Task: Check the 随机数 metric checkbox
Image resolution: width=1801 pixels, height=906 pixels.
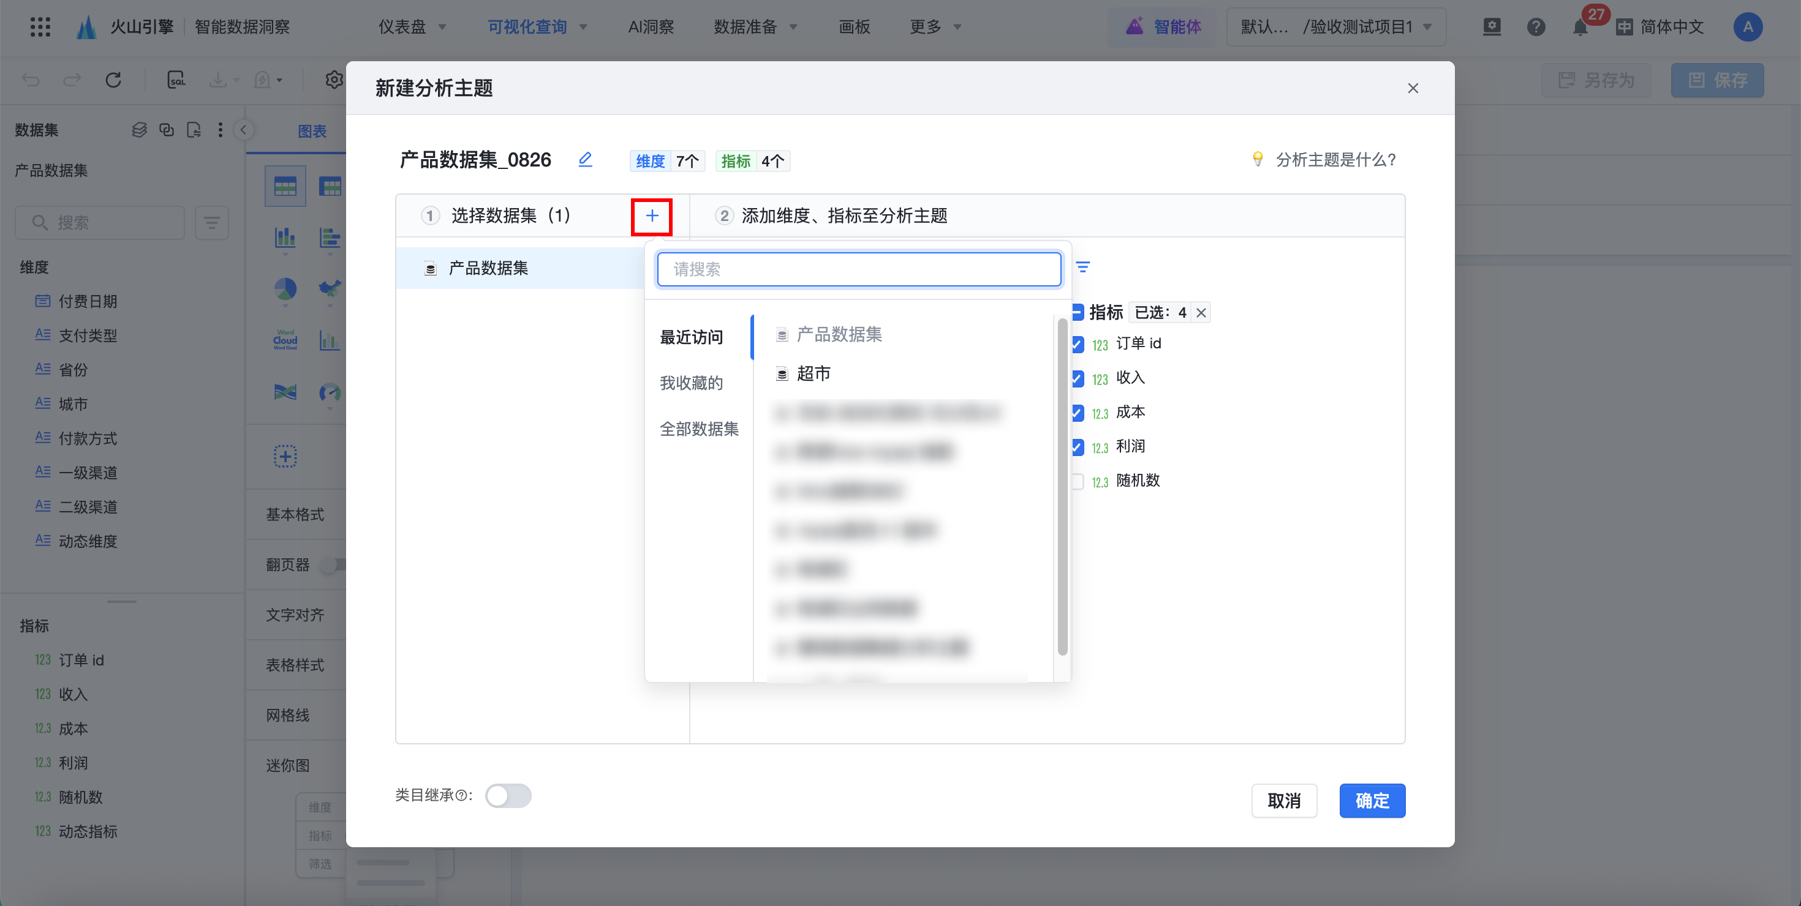Action: 1078,481
